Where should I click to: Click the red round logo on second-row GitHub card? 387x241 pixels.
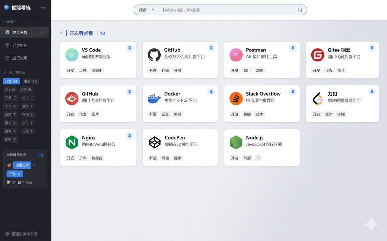pos(72,99)
